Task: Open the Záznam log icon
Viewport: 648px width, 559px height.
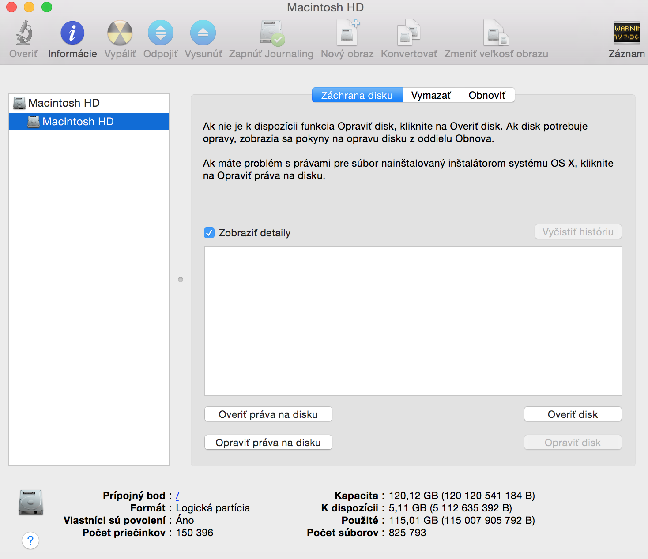Action: (626, 34)
